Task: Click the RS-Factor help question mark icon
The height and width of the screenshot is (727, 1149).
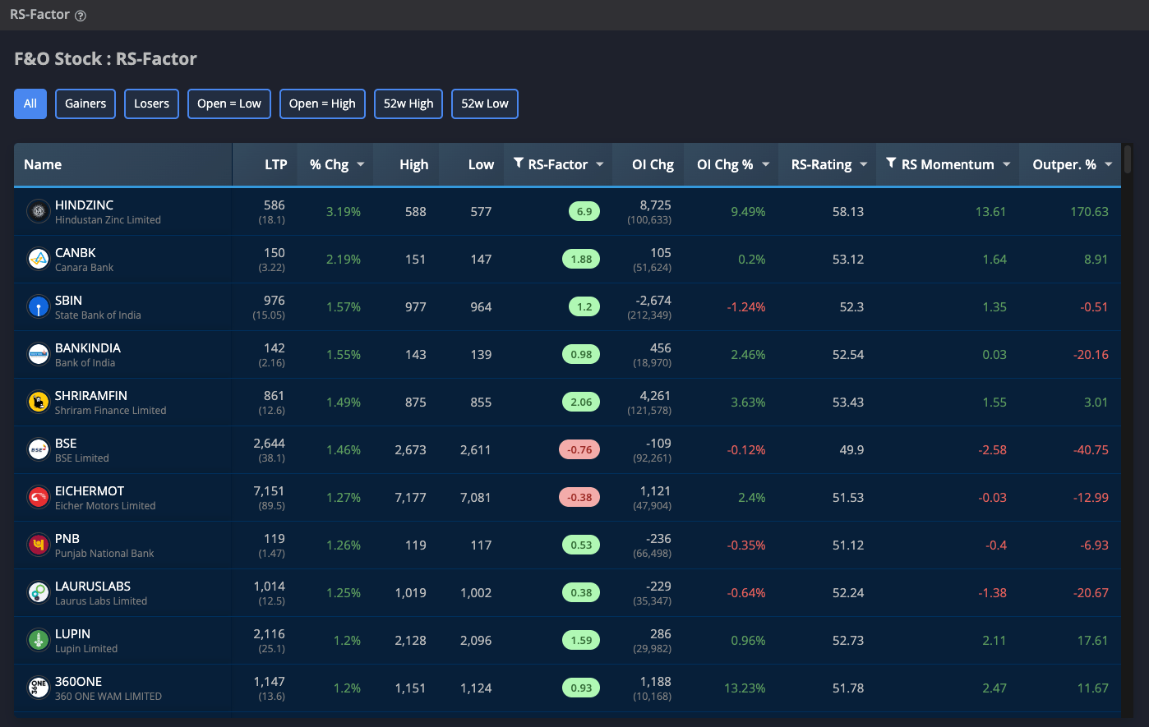Action: pos(81,16)
